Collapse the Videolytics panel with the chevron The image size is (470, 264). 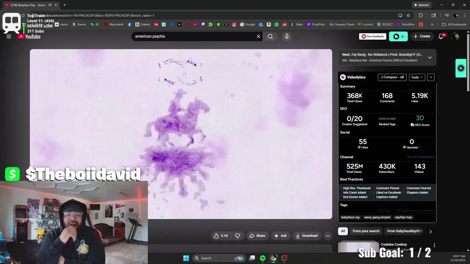click(x=431, y=77)
